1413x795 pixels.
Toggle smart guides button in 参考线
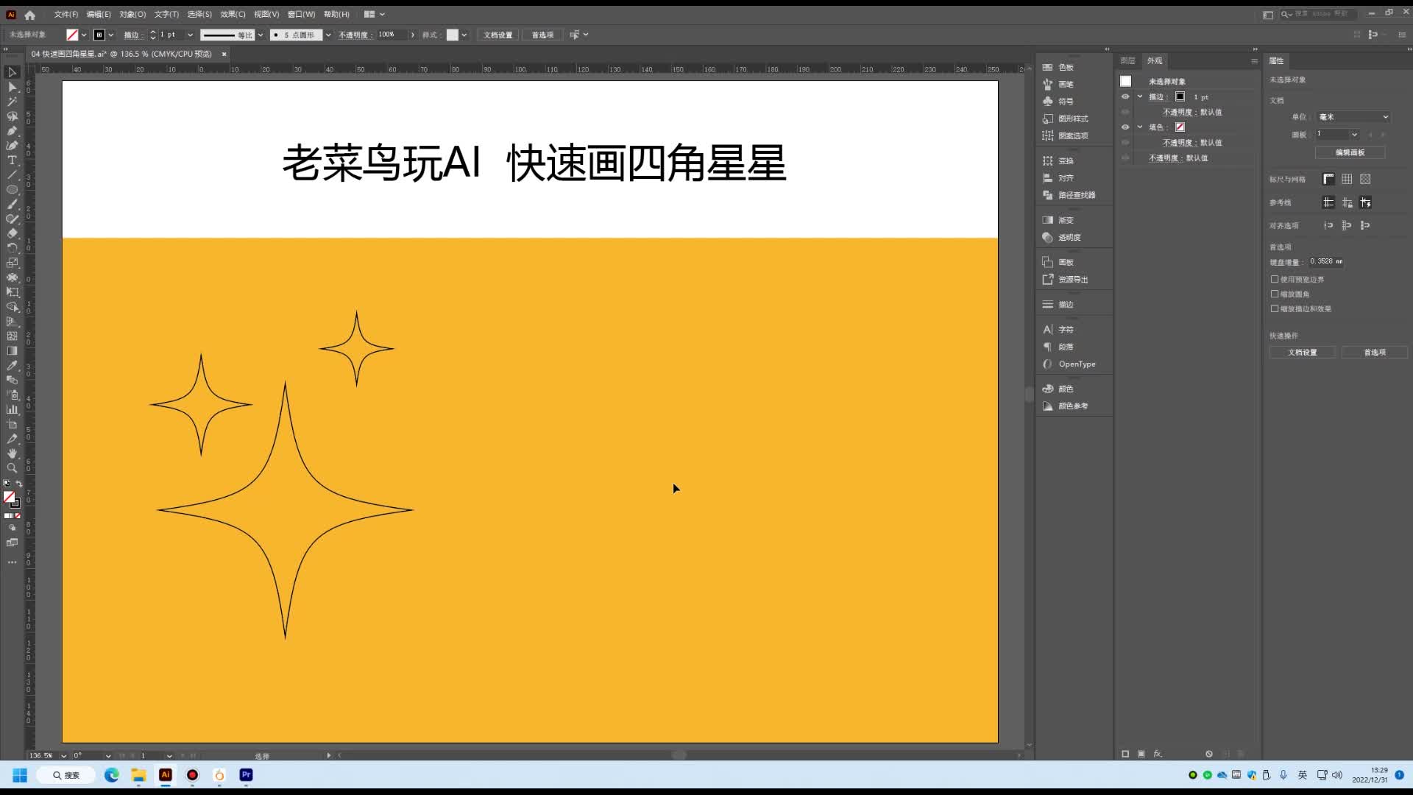tap(1365, 202)
